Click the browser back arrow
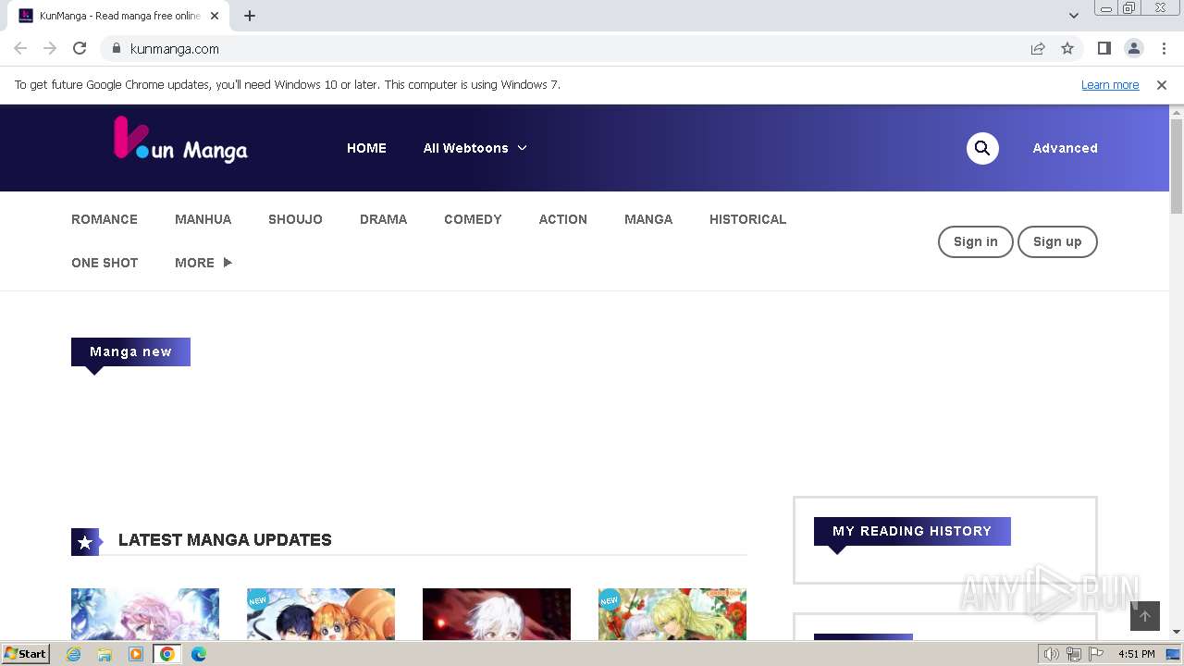1184x666 pixels. pyautogui.click(x=20, y=48)
